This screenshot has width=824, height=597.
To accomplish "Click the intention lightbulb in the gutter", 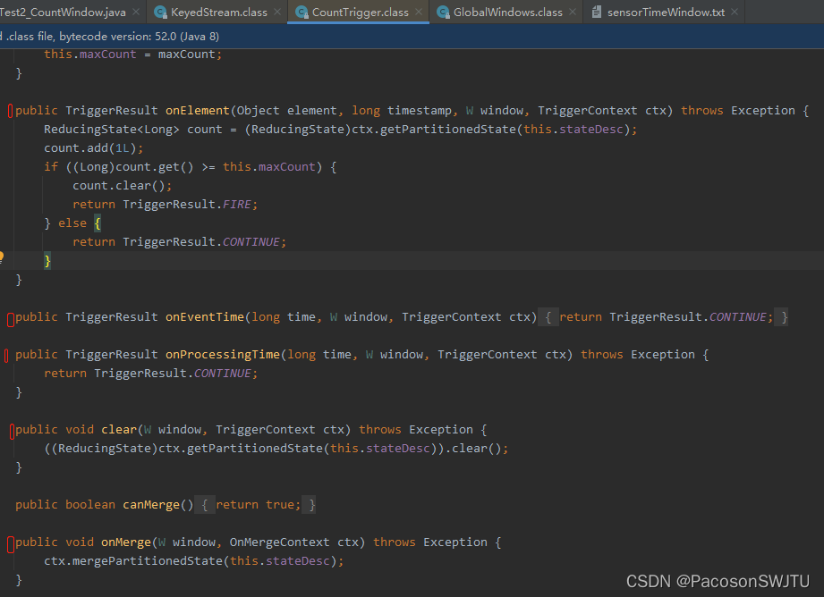I will click(x=2, y=256).
